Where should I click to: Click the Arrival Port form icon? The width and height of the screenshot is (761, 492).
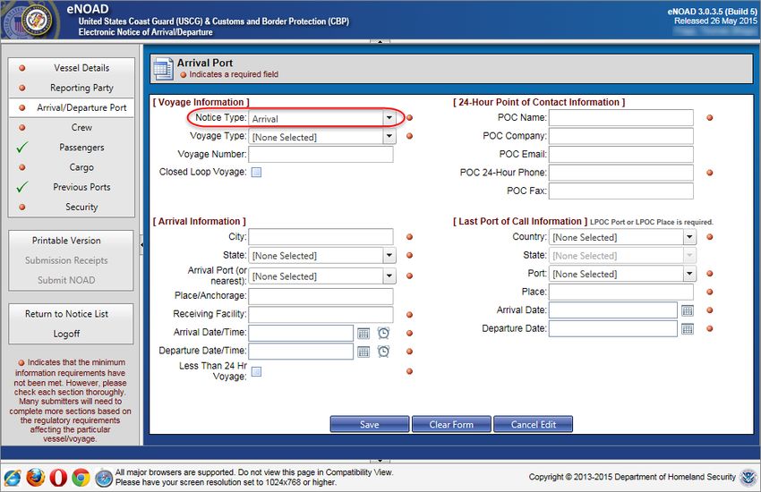[163, 69]
